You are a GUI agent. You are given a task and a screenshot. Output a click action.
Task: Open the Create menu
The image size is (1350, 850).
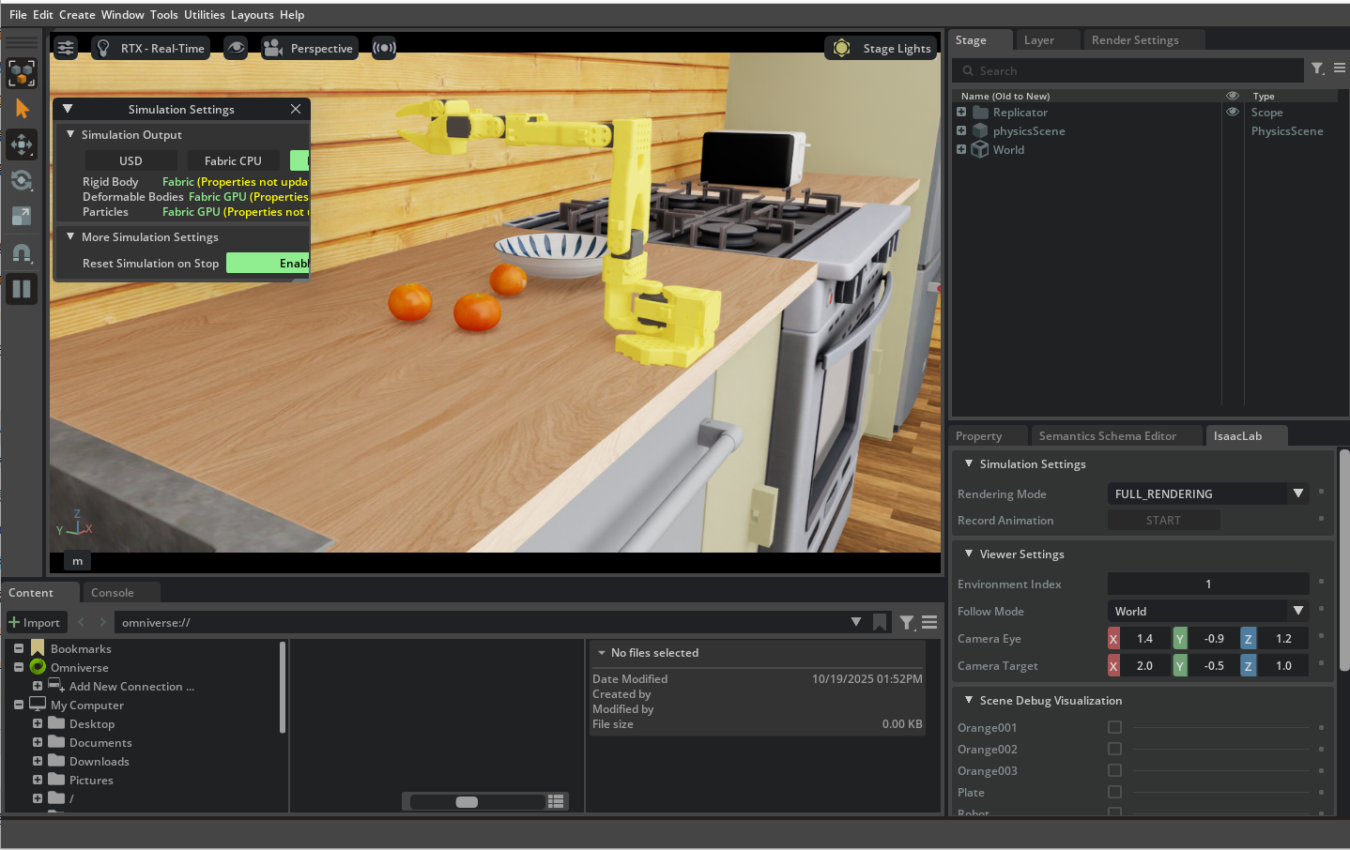pos(77,15)
